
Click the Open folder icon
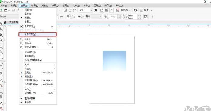tap(6, 10)
